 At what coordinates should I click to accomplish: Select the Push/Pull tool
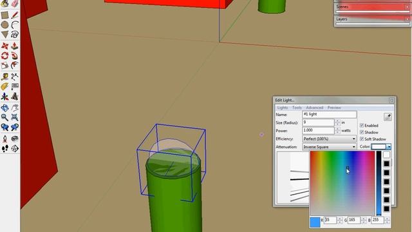(x=15, y=46)
